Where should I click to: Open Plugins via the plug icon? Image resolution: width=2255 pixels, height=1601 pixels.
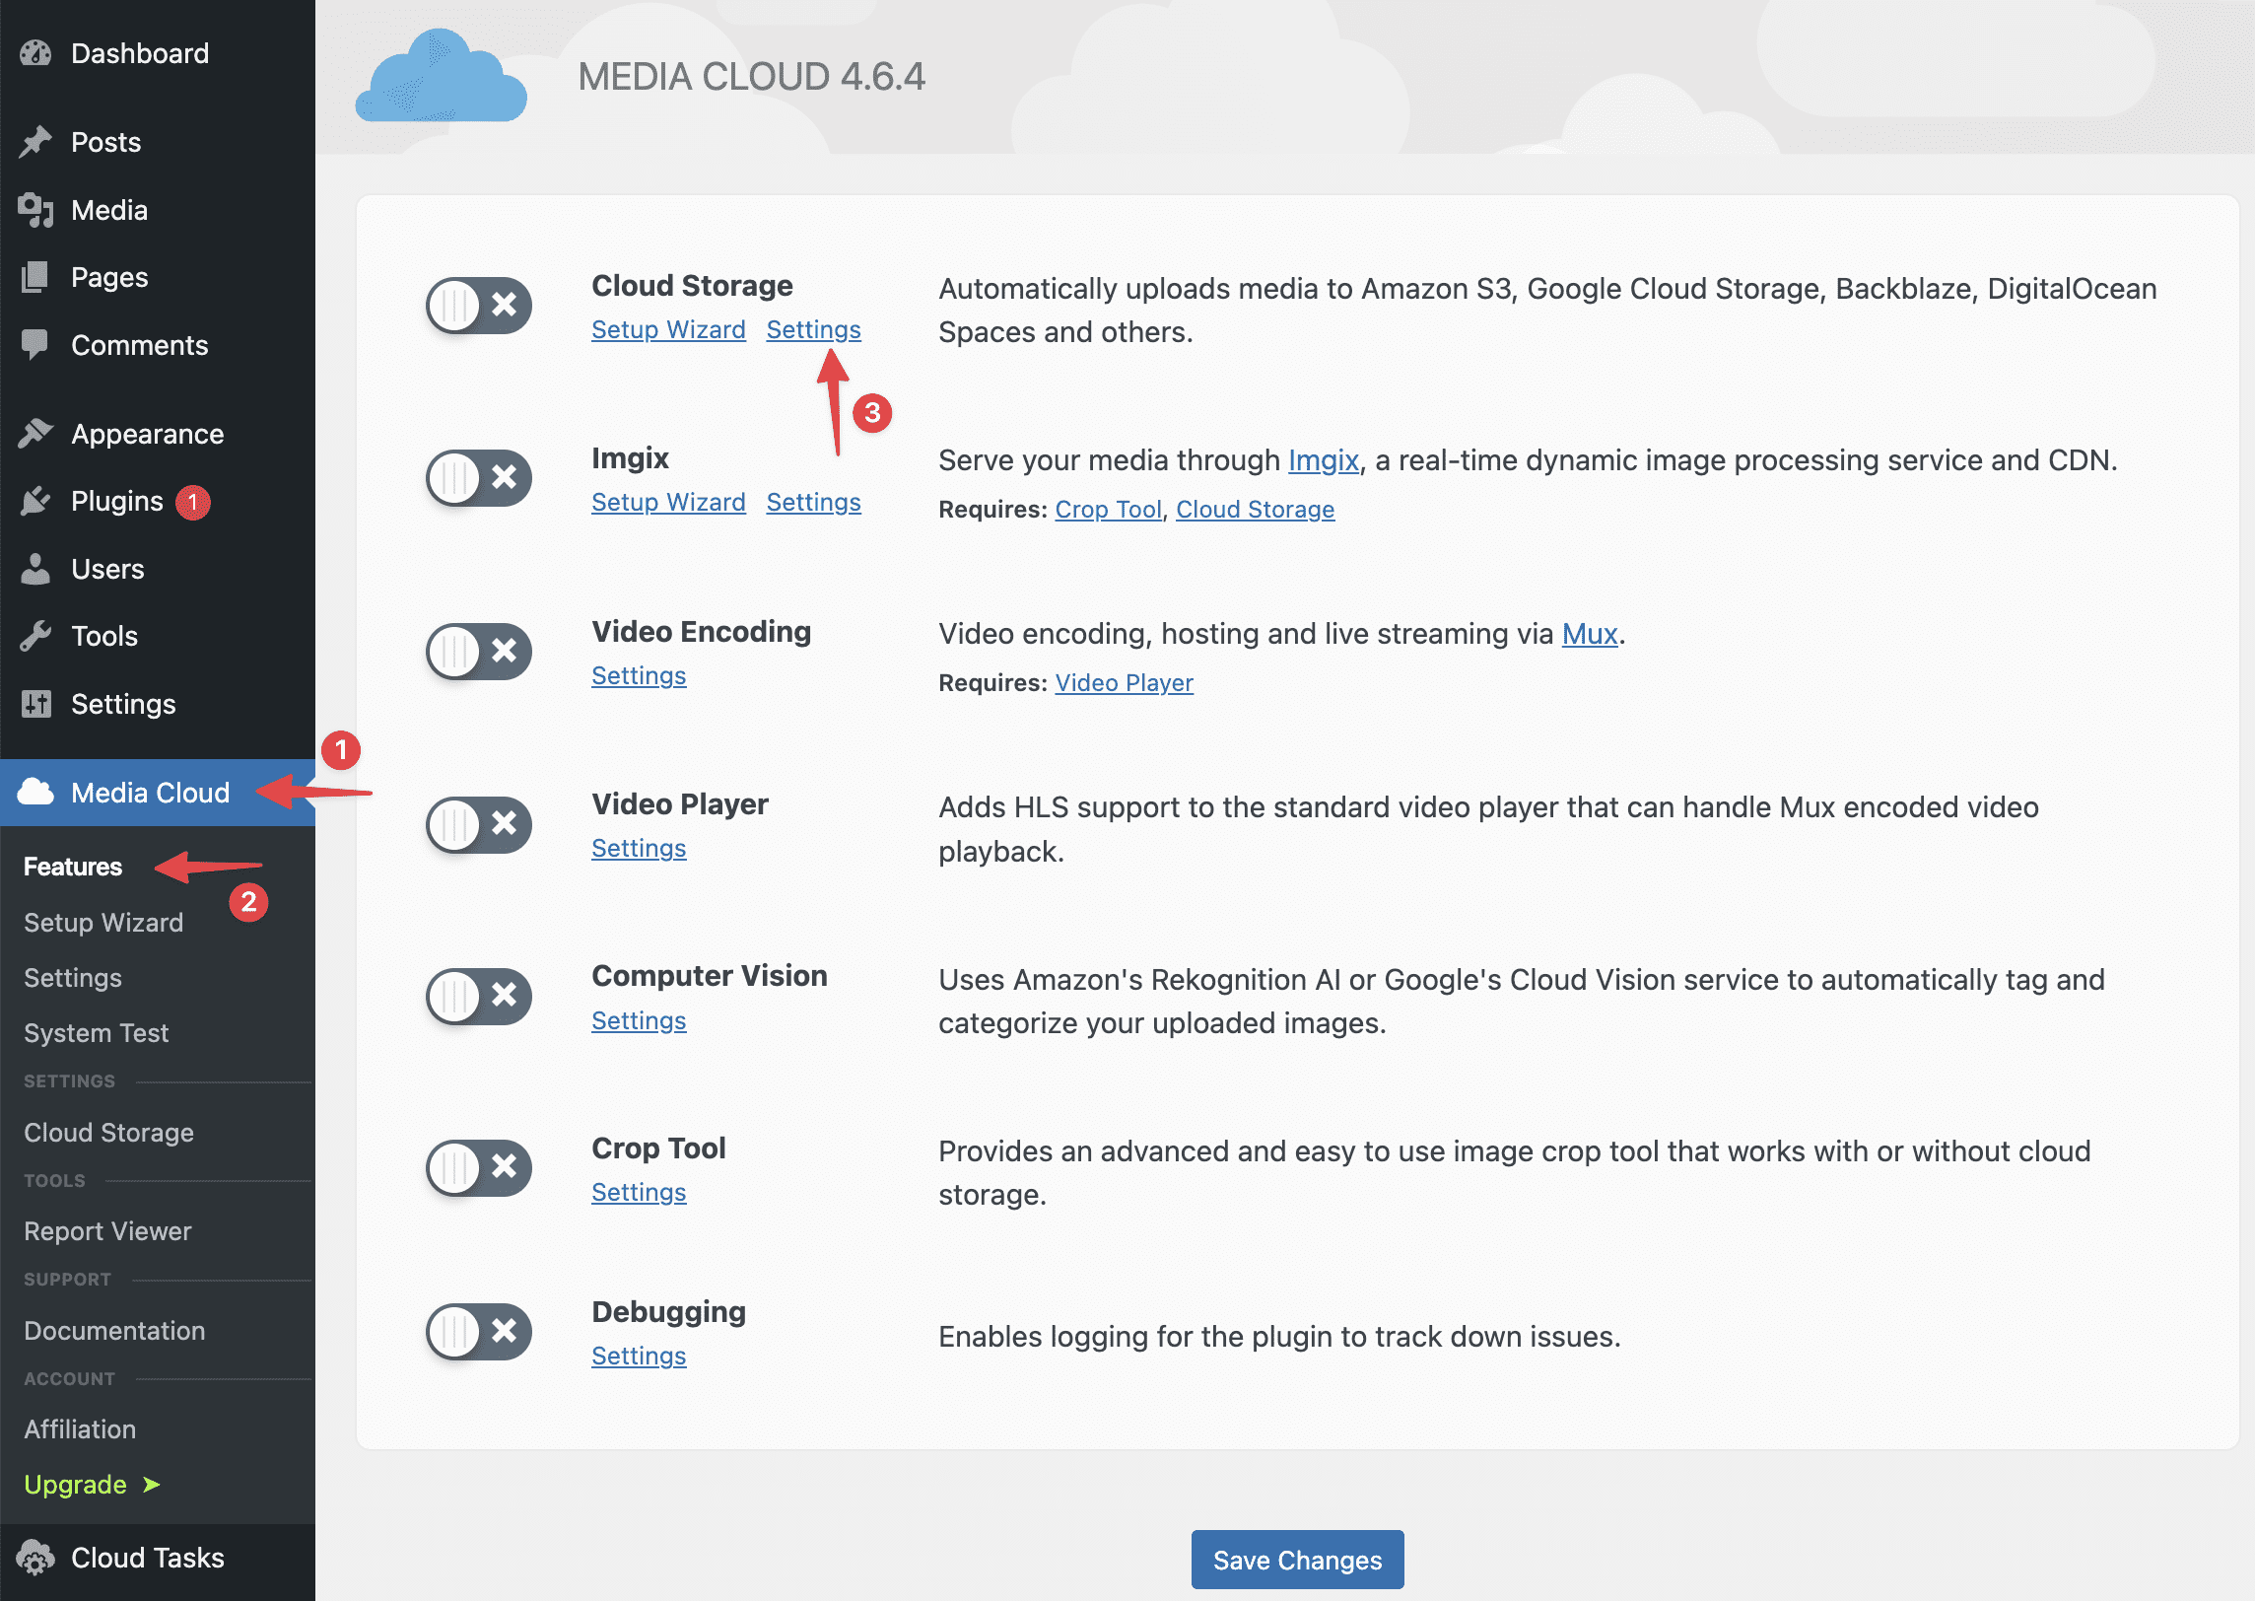(x=35, y=501)
